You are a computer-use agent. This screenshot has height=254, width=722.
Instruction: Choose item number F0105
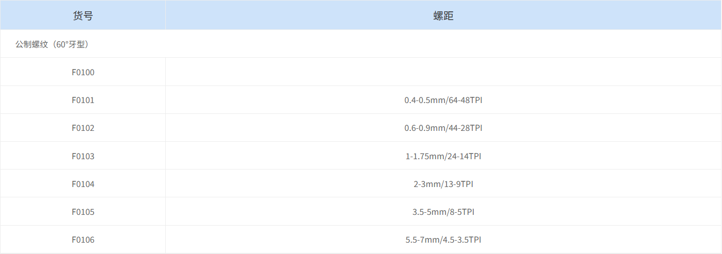[x=83, y=212]
